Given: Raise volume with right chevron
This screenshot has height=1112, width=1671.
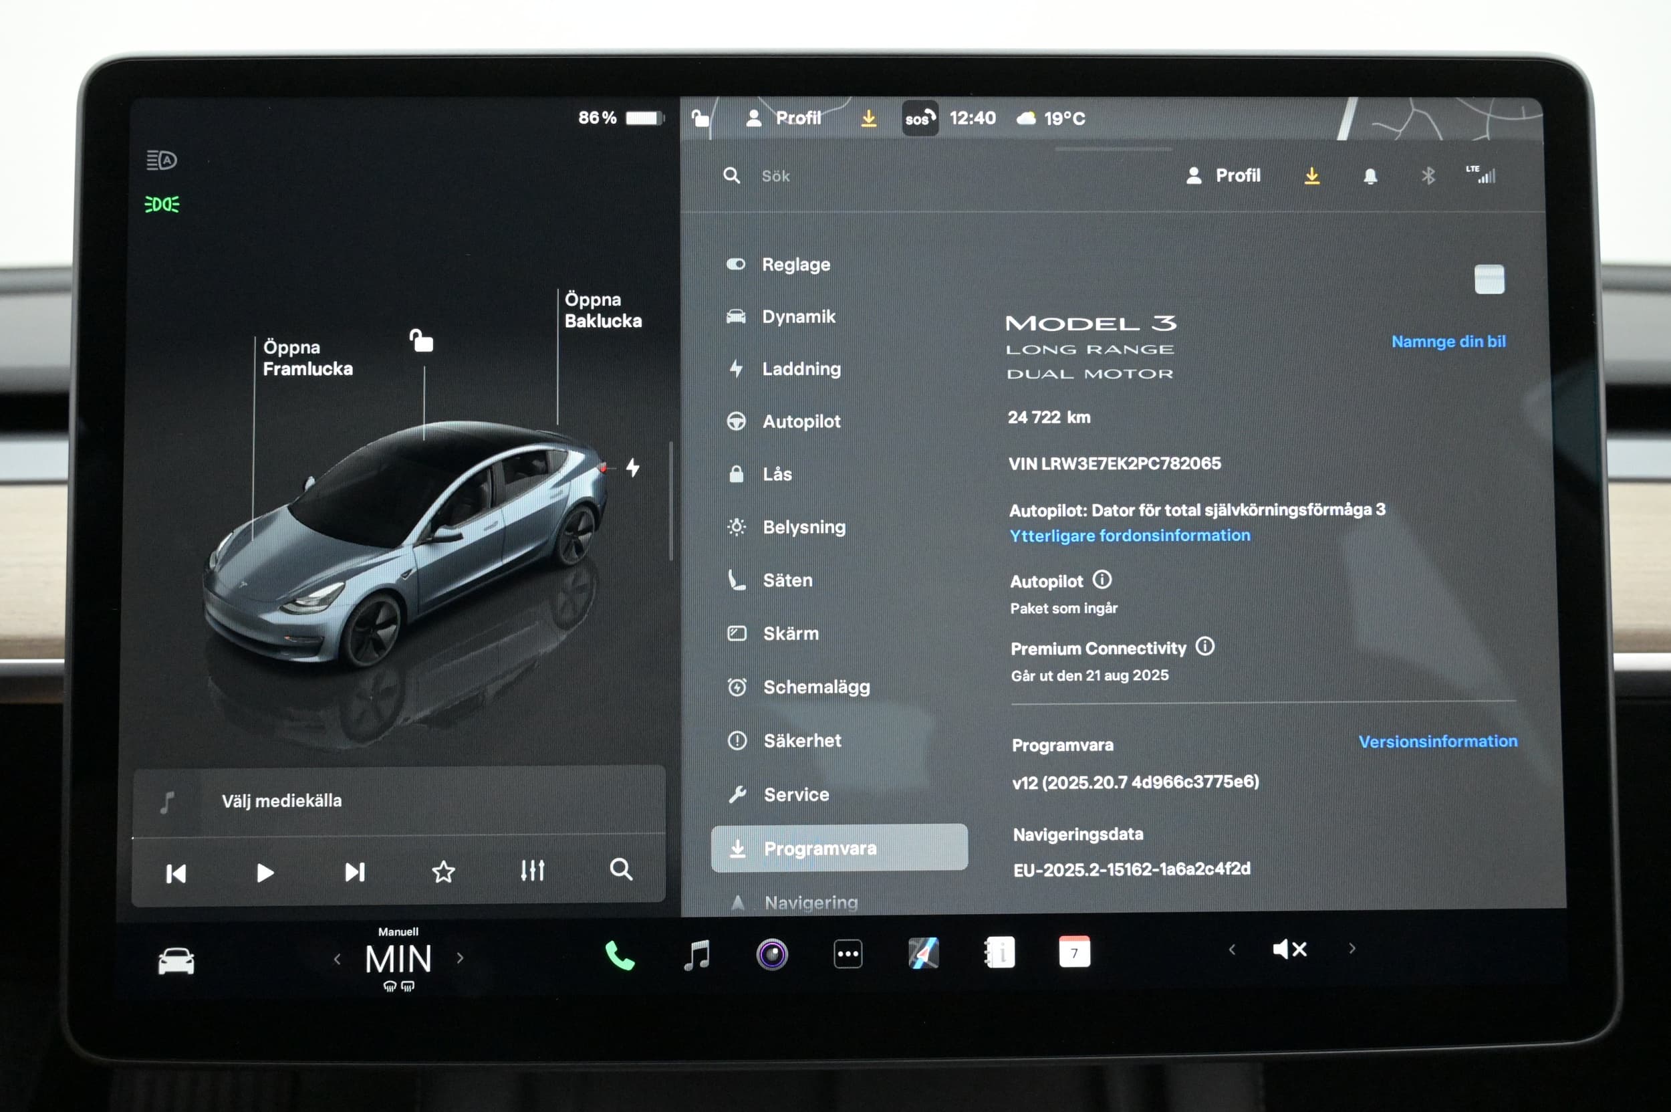Looking at the screenshot, I should 1352,948.
